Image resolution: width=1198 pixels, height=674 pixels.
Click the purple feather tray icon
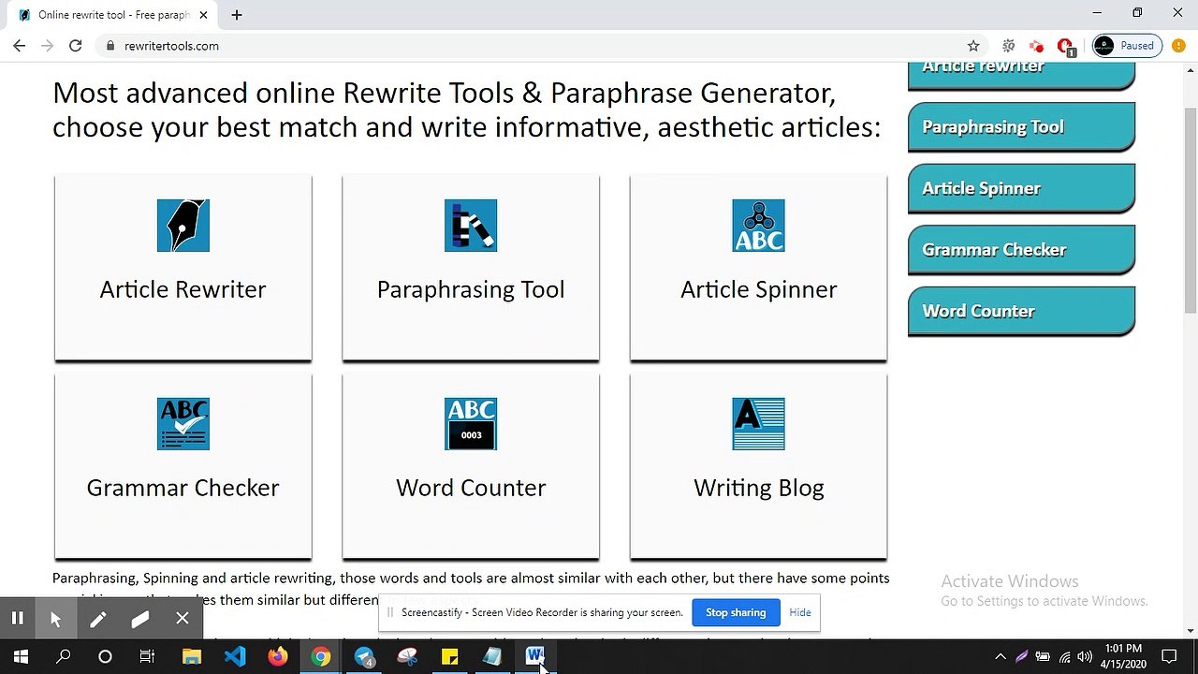[x=1021, y=656]
